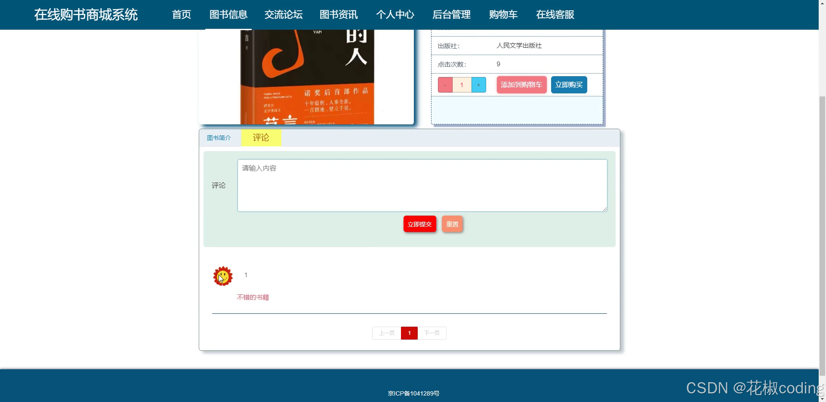Open the 图书资讯 book news section
This screenshot has height=402, width=826.
339,14
